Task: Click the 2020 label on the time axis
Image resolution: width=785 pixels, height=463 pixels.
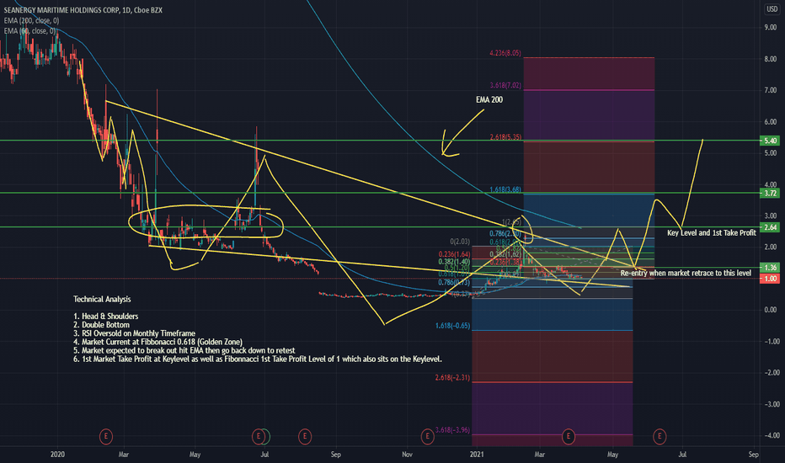Action: click(x=57, y=455)
